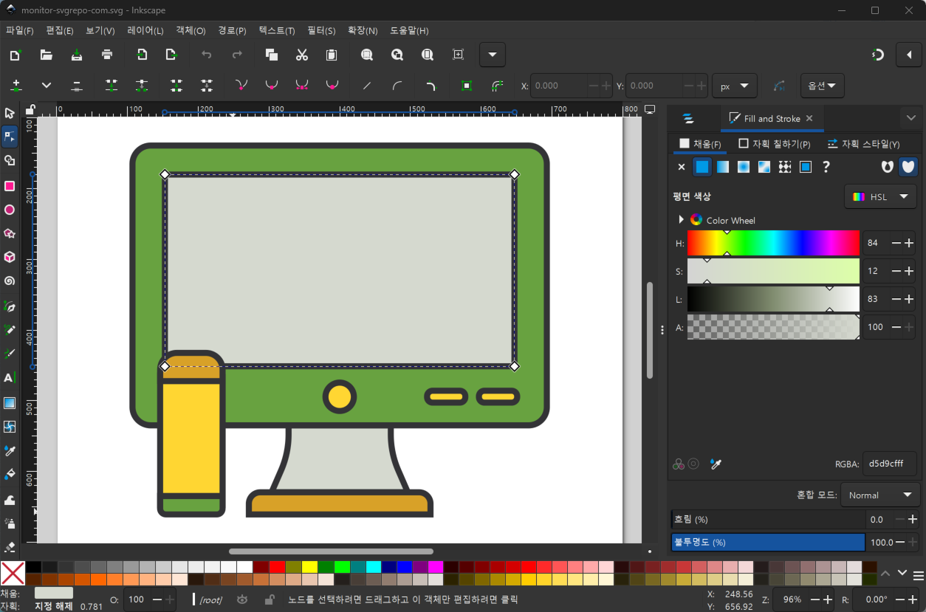
Task: Select the Tweak tool
Action: tap(10, 499)
